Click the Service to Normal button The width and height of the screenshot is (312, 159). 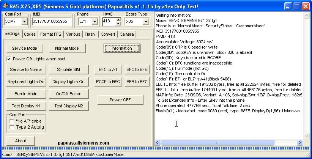click(26, 70)
